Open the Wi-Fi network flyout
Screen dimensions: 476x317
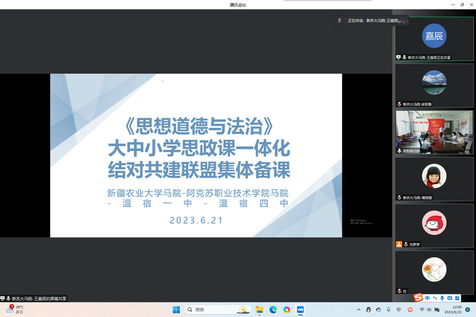coord(422,310)
